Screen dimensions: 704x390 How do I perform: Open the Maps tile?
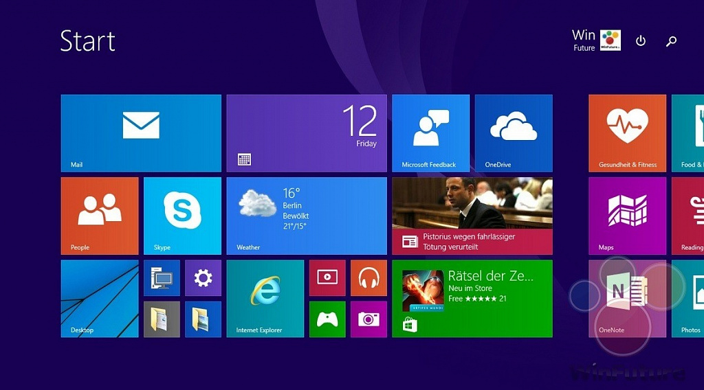pyautogui.click(x=627, y=216)
